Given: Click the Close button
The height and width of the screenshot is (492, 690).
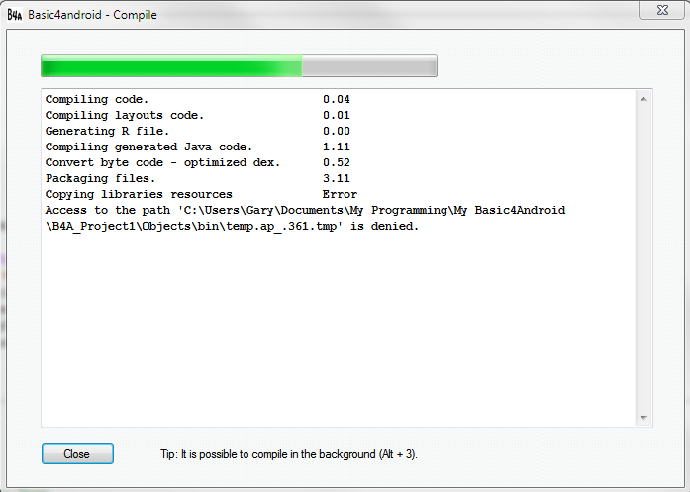Looking at the screenshot, I should [77, 453].
